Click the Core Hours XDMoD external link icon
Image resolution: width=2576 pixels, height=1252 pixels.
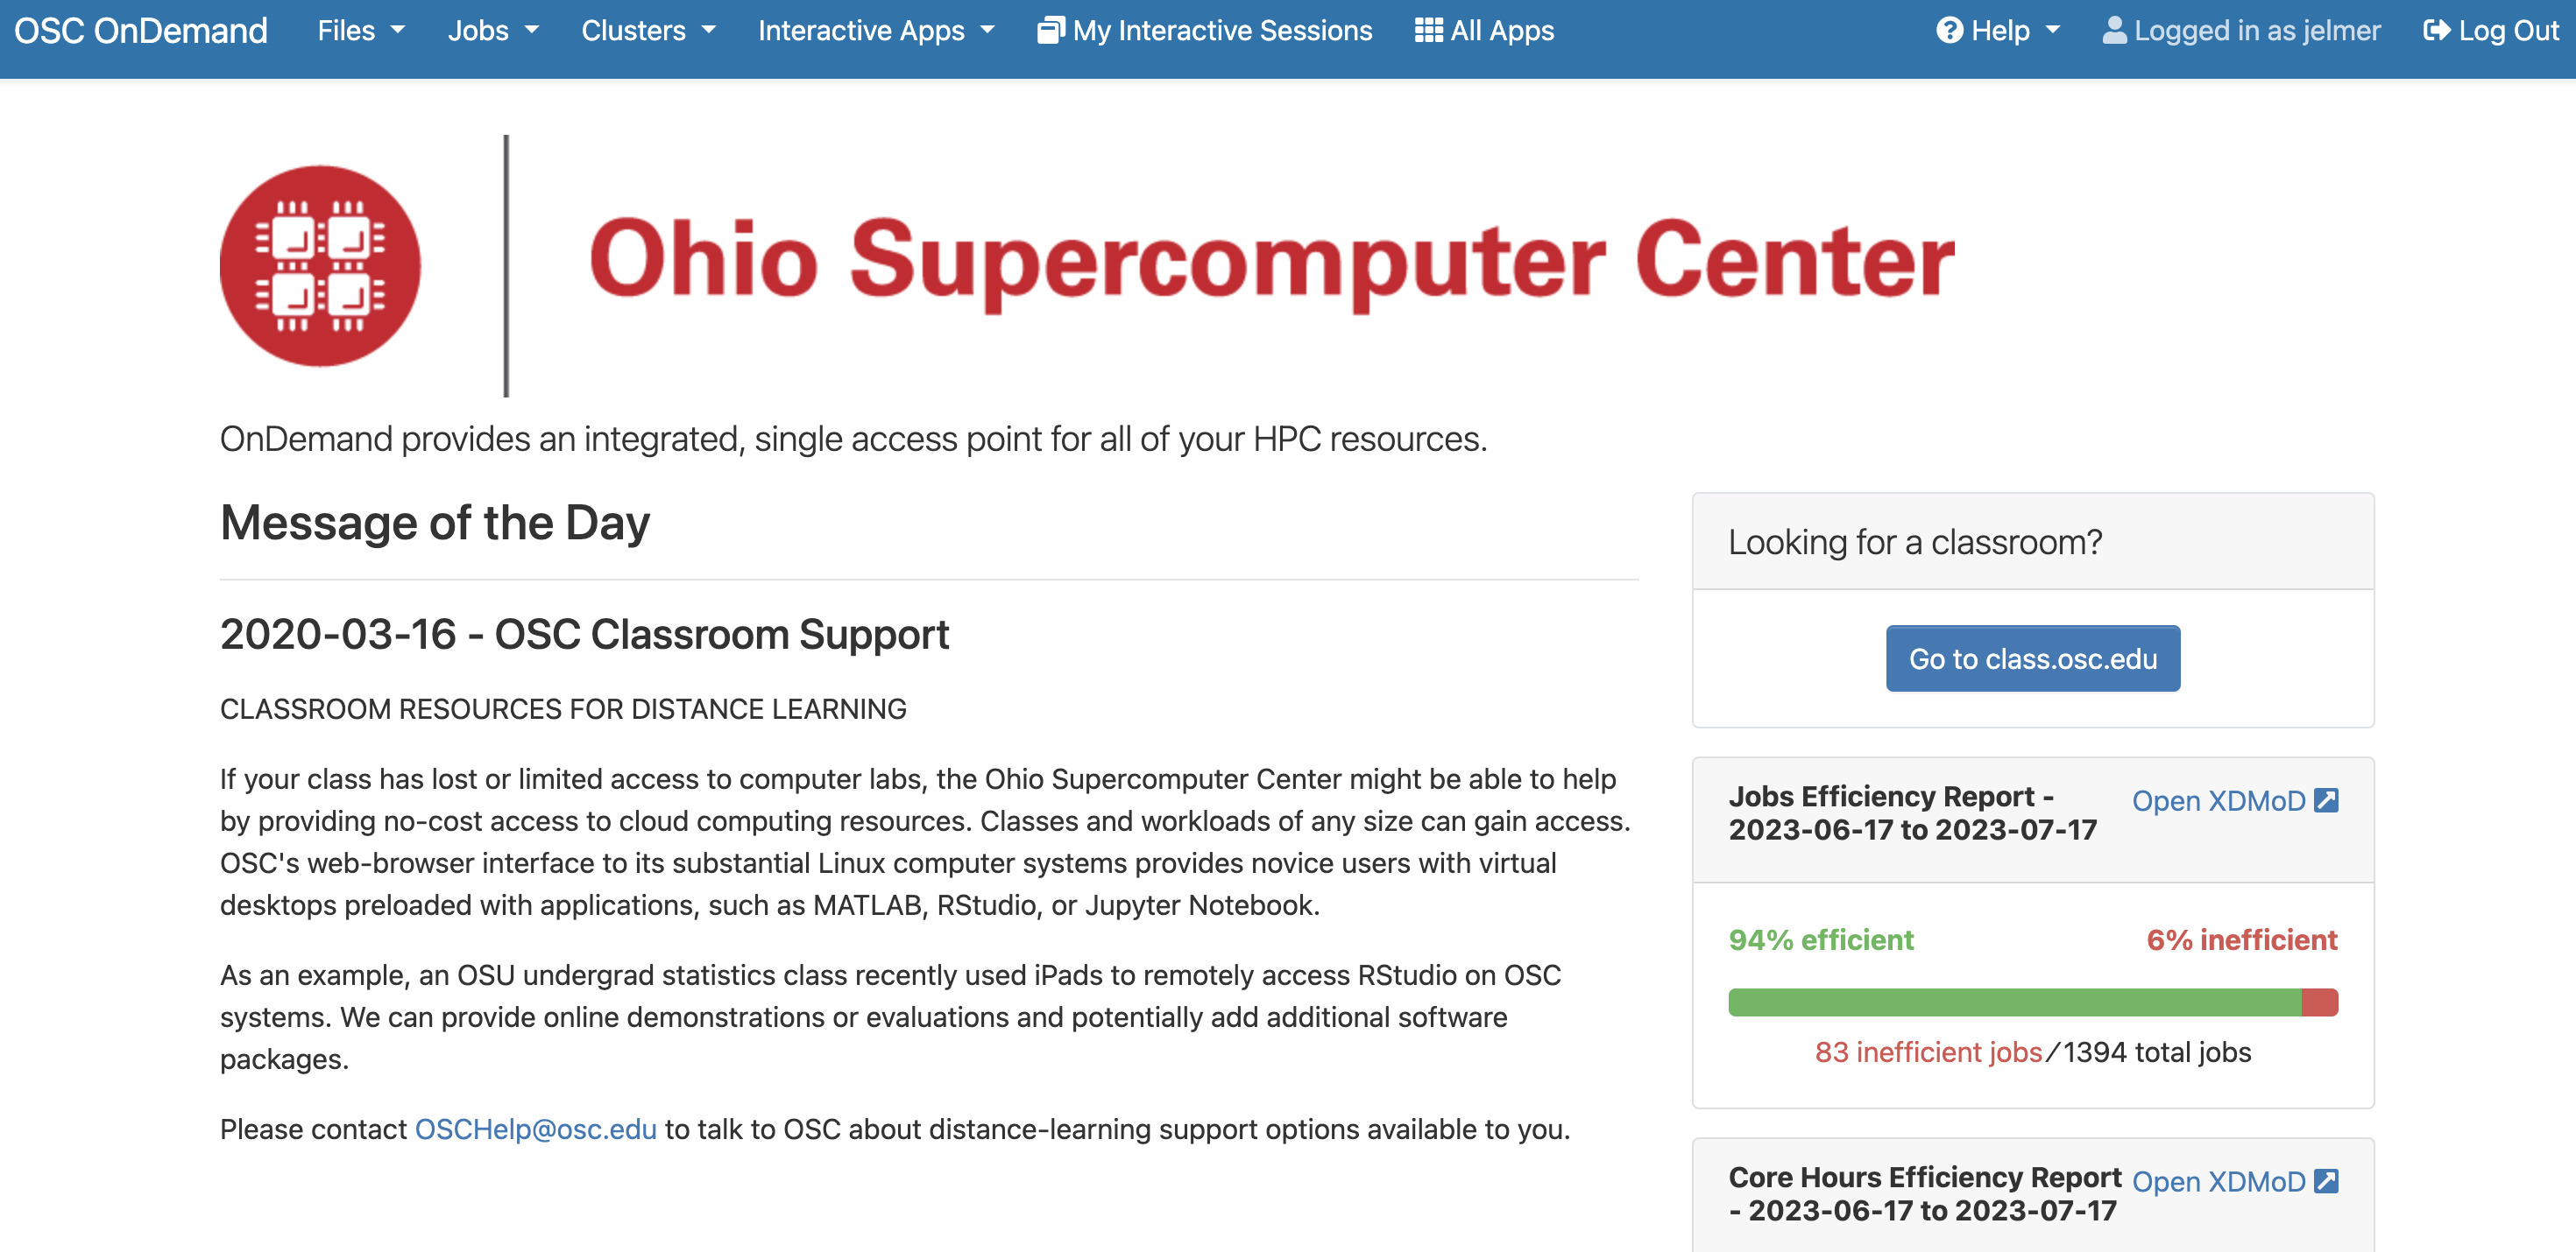click(x=2326, y=1181)
